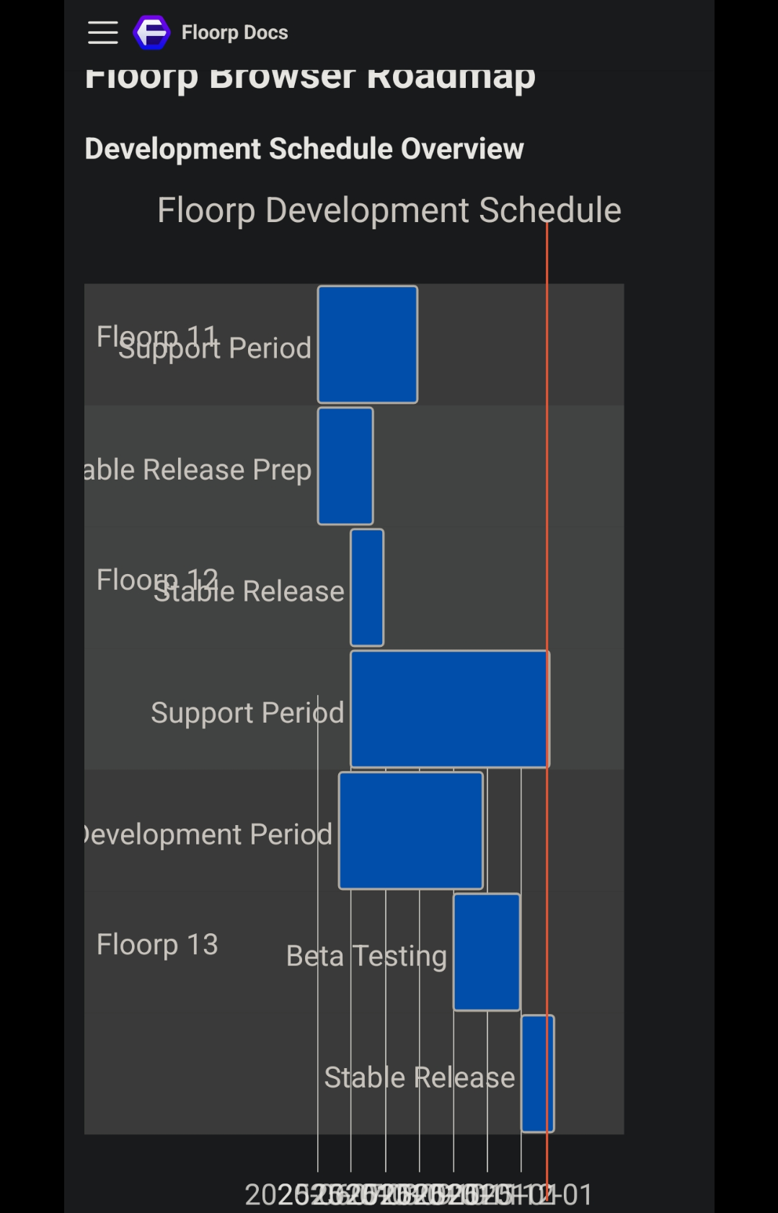
Task: Open the hamburger navigation menu
Action: click(x=102, y=32)
